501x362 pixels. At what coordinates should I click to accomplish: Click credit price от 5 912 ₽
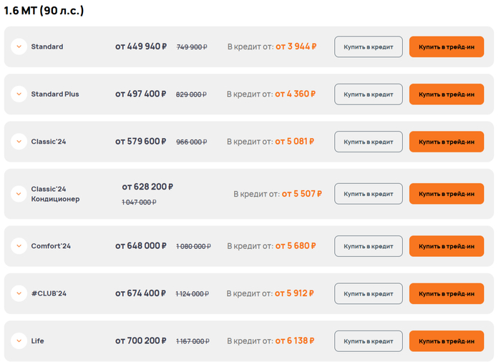tap(295, 293)
